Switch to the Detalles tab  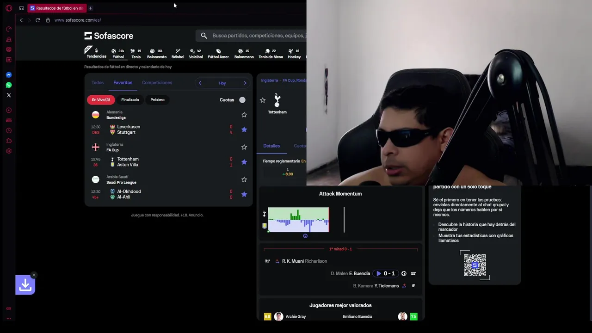click(271, 146)
